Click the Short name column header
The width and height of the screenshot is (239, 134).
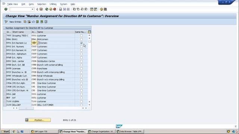pos(21,32)
